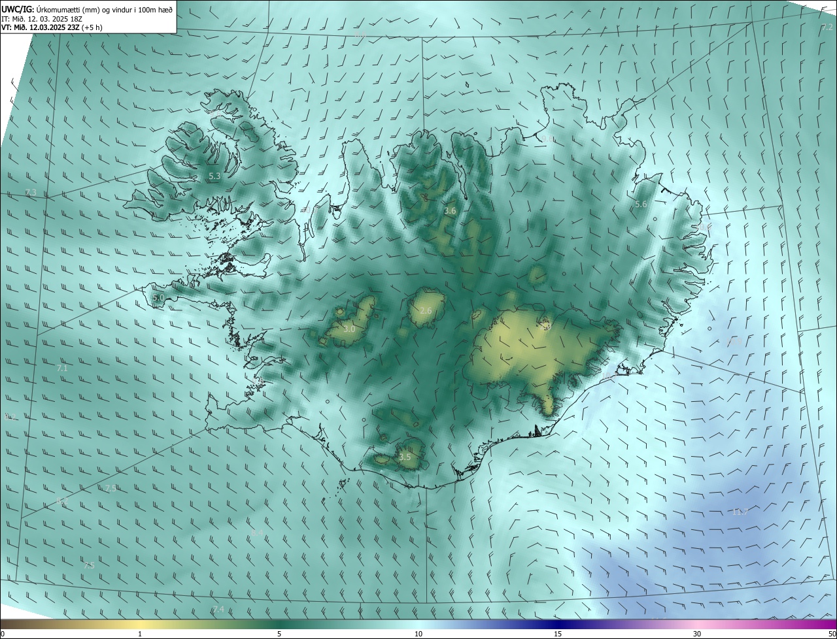Click the 3.6 value label in north Iceland
This screenshot has width=837, height=639.
tap(450, 211)
